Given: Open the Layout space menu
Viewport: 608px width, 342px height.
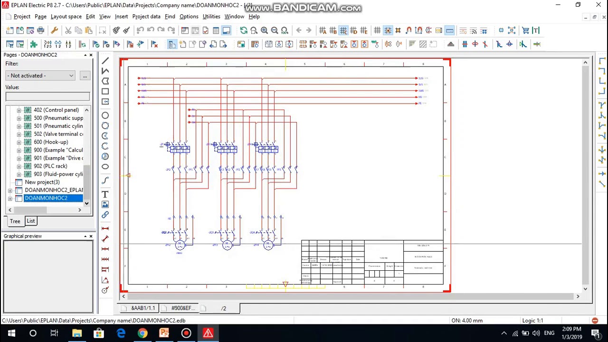Looking at the screenshot, I should point(66,17).
